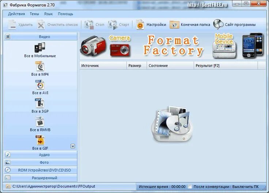Click the window resize grip corner

[264, 189]
